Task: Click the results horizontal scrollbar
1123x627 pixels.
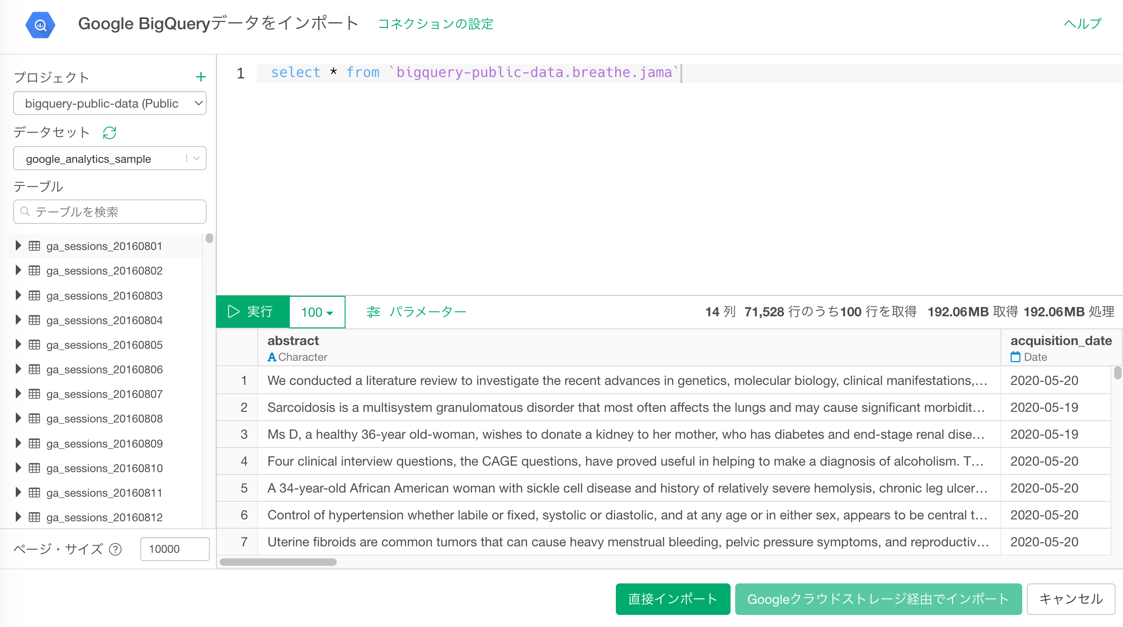Action: pos(278,562)
